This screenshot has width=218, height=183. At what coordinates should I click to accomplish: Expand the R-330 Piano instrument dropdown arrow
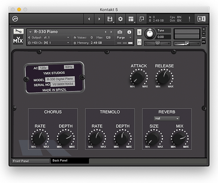(30, 32)
